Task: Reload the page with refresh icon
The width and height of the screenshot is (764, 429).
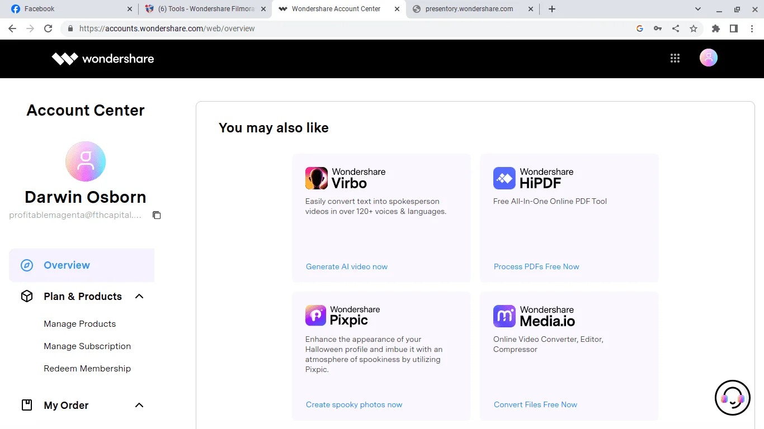Action: [48, 28]
